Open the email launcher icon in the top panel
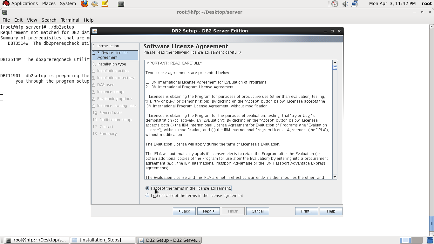 coord(94,3)
